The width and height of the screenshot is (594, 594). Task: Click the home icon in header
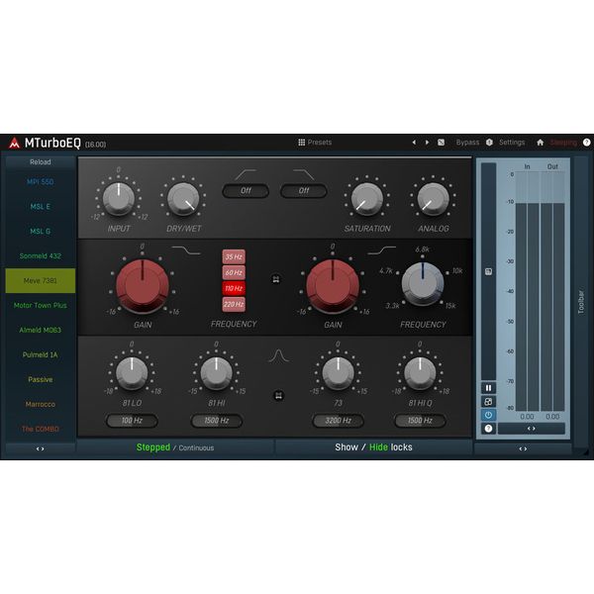[541, 143]
